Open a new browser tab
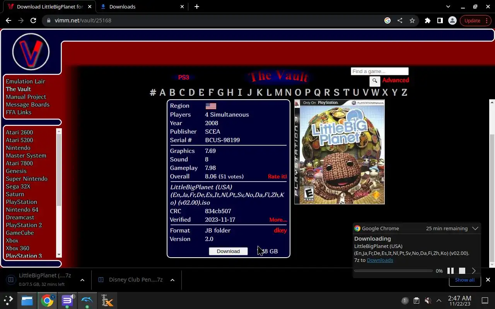 point(197,7)
